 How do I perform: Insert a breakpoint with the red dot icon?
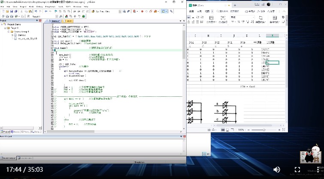[142, 11]
